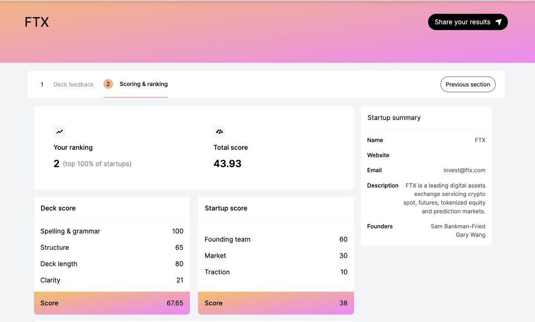Click the Traction row label

tap(217, 272)
